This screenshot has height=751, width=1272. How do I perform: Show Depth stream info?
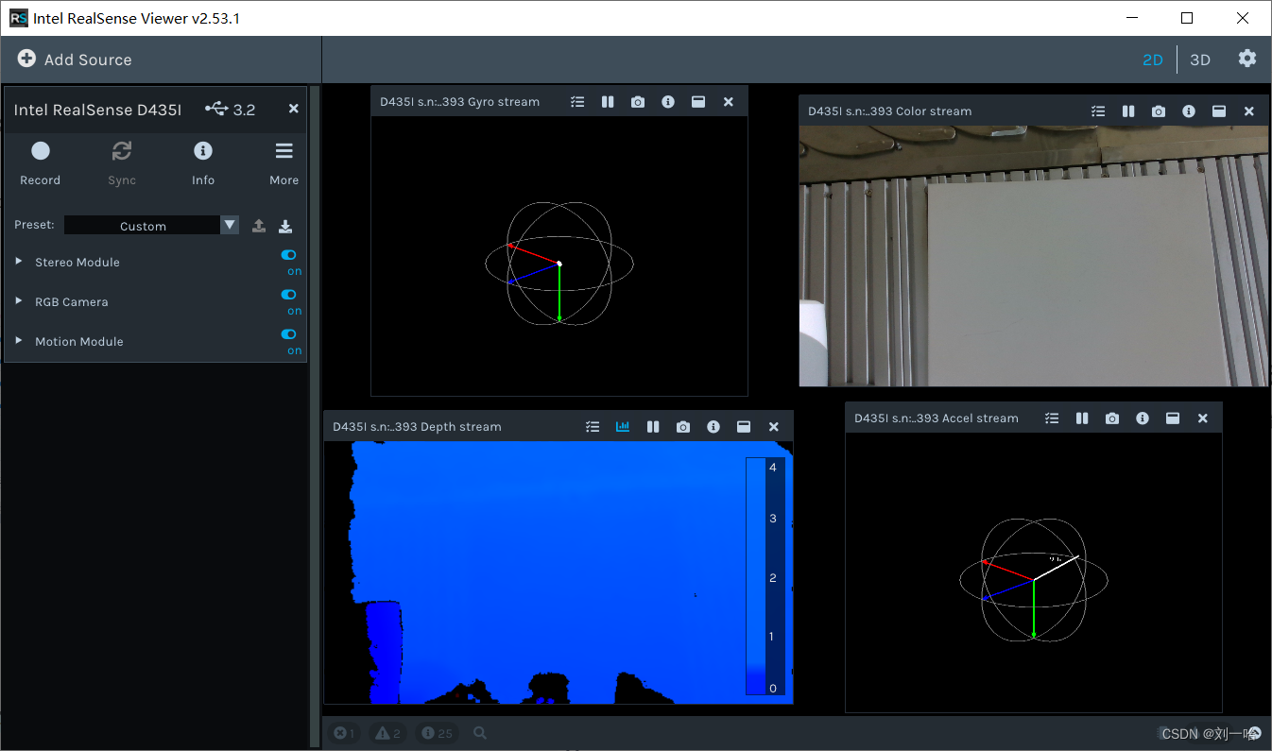(713, 427)
